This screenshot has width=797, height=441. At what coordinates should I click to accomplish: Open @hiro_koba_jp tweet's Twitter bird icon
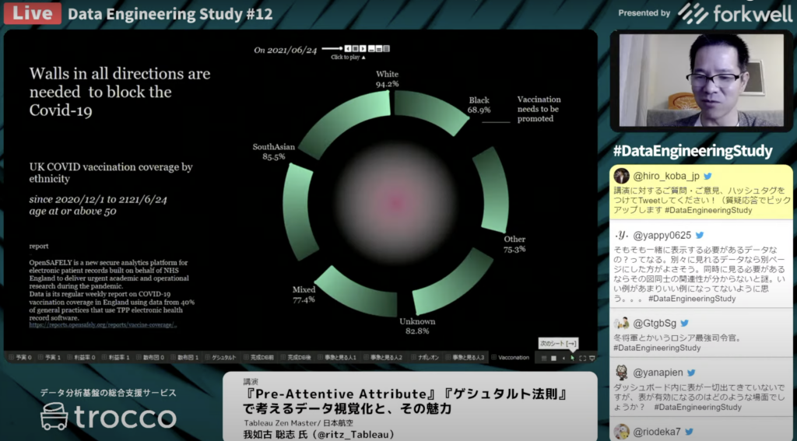[707, 177]
